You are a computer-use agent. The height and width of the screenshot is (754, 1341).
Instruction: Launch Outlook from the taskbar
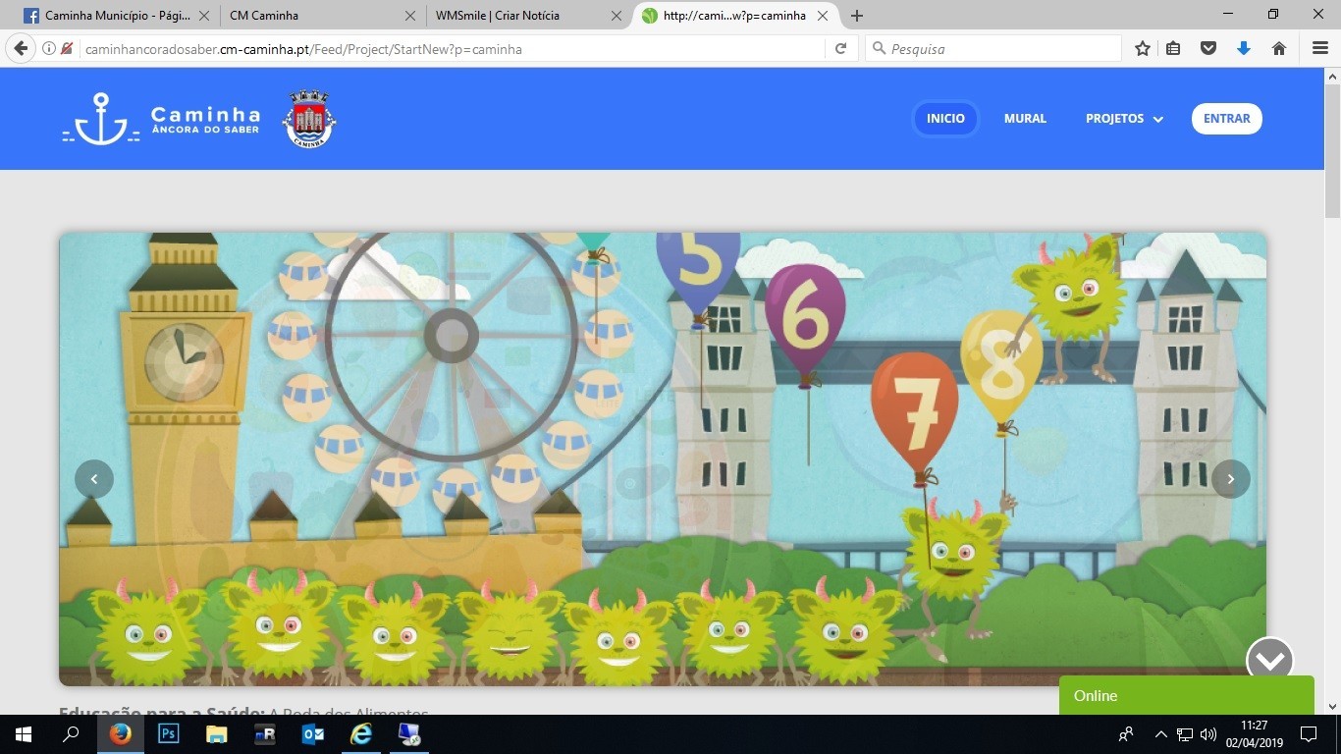coord(313,734)
